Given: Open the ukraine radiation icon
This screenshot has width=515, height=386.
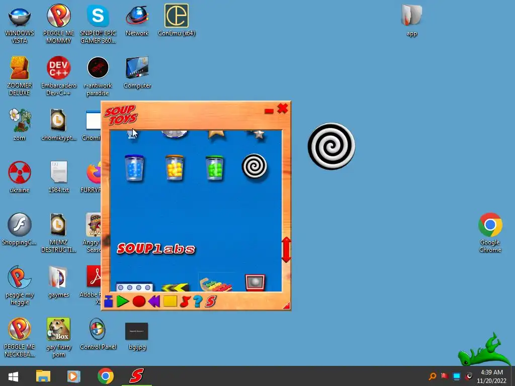Looking at the screenshot, I should (x=20, y=177).
